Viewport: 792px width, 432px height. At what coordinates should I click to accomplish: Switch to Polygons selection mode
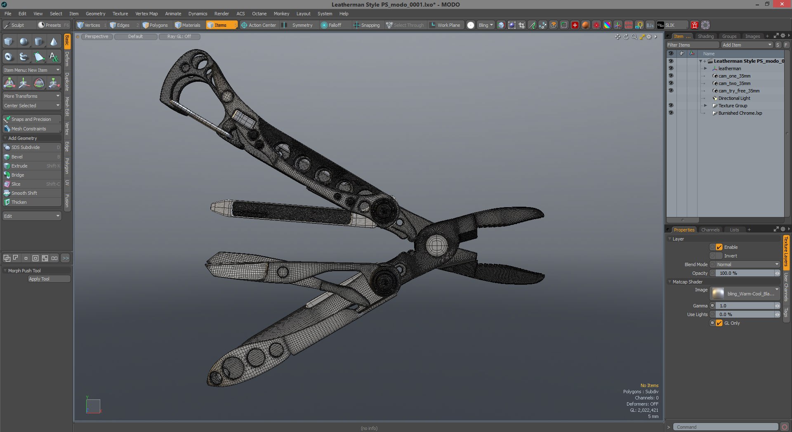tap(156, 25)
